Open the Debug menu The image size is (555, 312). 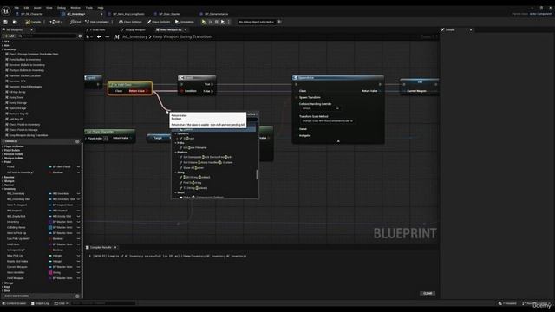click(62, 8)
